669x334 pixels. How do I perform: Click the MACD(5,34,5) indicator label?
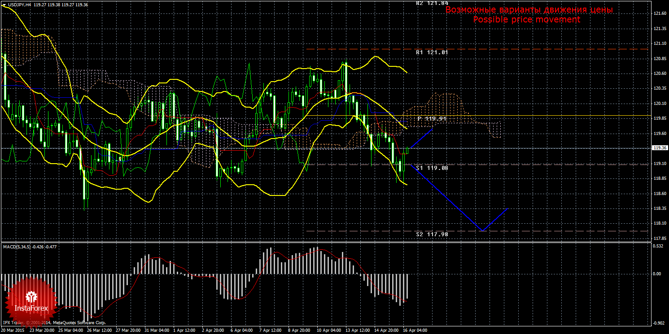tap(16, 247)
